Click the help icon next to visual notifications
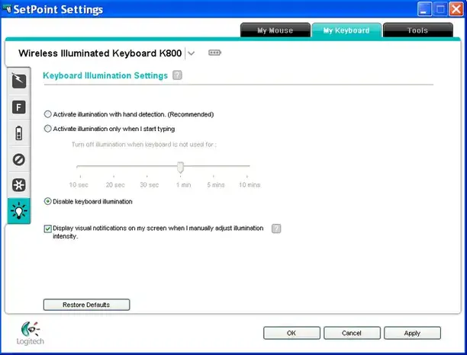The width and height of the screenshot is (467, 355). click(276, 229)
